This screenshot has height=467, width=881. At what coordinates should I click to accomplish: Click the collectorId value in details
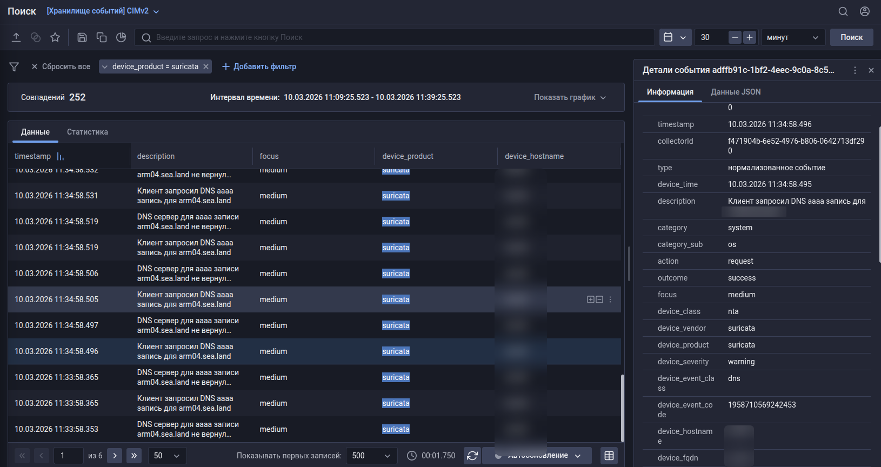point(796,146)
